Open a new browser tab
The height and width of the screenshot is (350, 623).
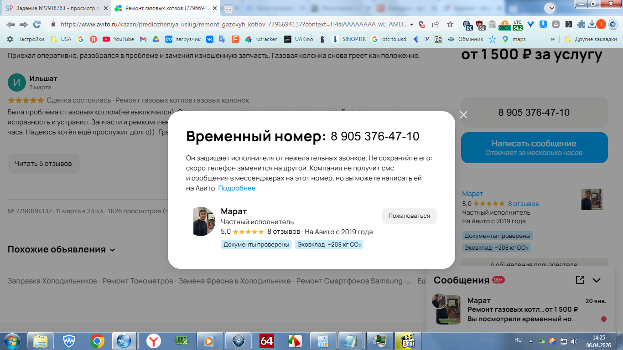(228, 9)
